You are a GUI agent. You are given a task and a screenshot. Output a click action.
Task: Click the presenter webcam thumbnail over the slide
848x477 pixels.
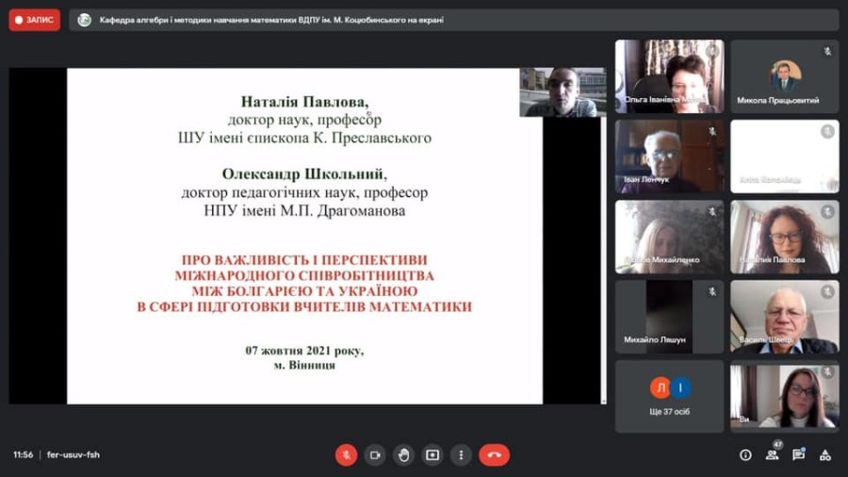pos(563,92)
